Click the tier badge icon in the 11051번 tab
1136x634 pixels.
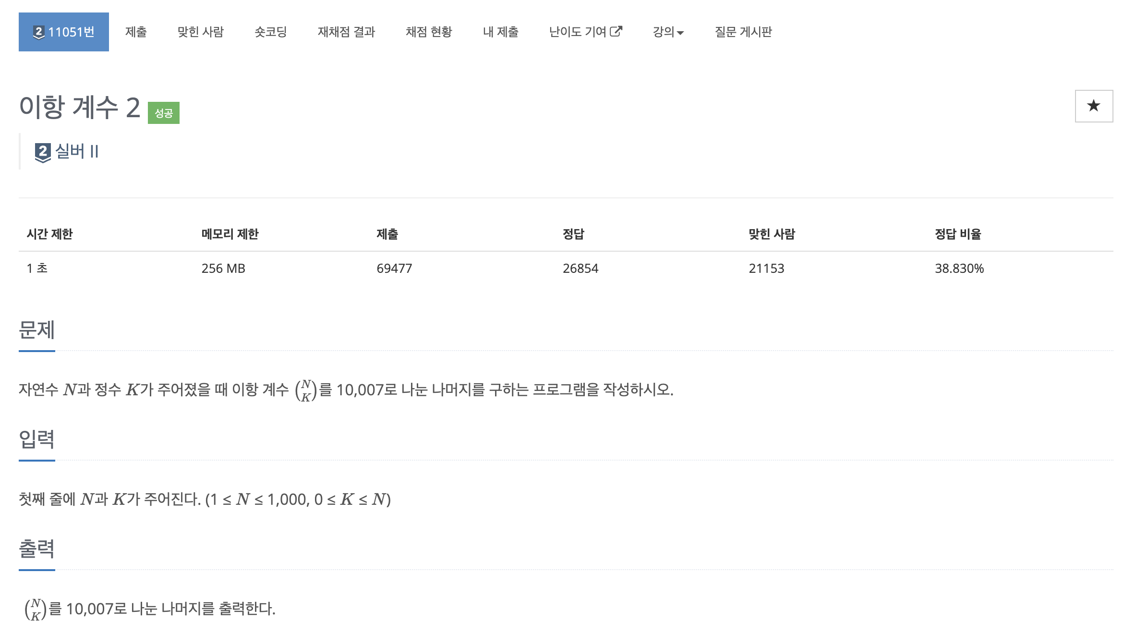tap(39, 32)
